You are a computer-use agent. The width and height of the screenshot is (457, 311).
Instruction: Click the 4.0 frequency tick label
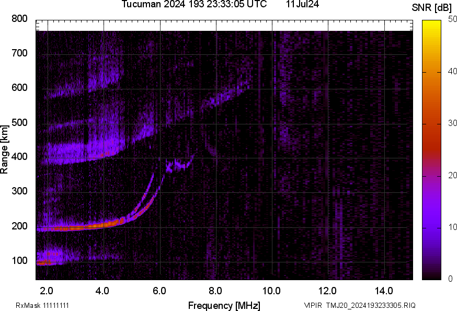pos(102,291)
